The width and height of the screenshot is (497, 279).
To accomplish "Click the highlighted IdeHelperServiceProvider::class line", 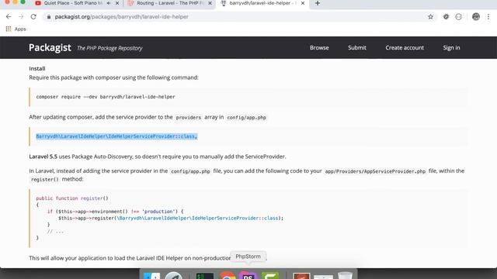I will tap(116, 136).
